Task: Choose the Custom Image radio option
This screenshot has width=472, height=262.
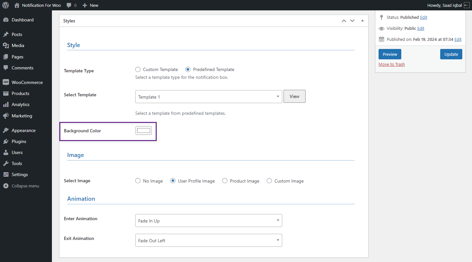Action: click(269, 181)
